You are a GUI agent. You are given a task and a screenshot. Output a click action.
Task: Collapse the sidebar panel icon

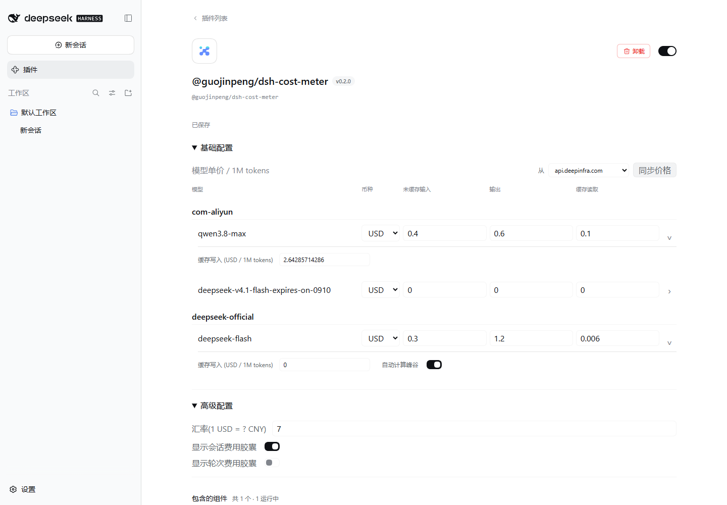(x=128, y=18)
